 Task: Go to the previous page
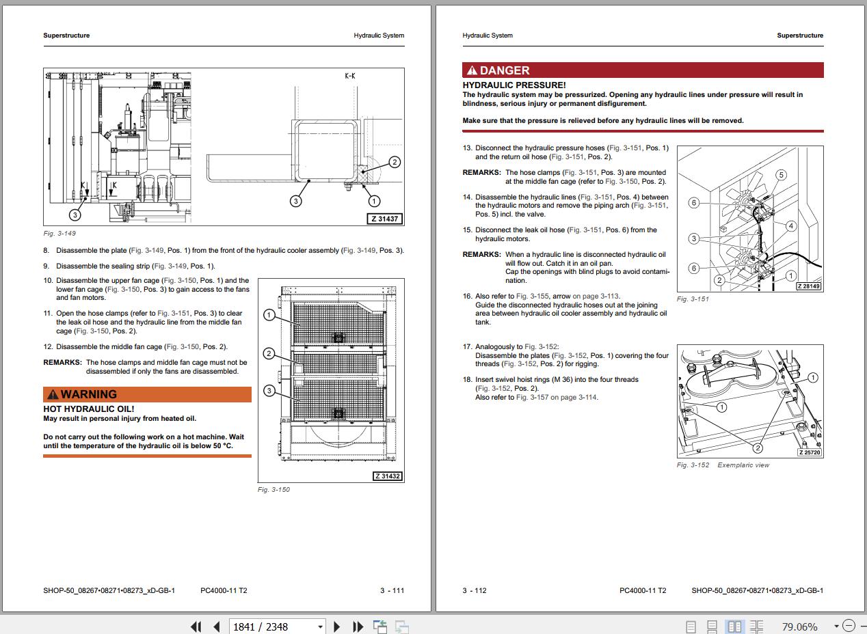pos(217,626)
